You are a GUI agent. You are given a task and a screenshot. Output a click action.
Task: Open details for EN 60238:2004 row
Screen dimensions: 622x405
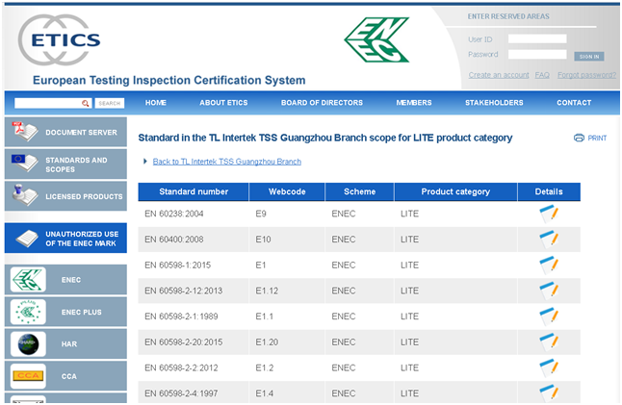[x=549, y=214]
